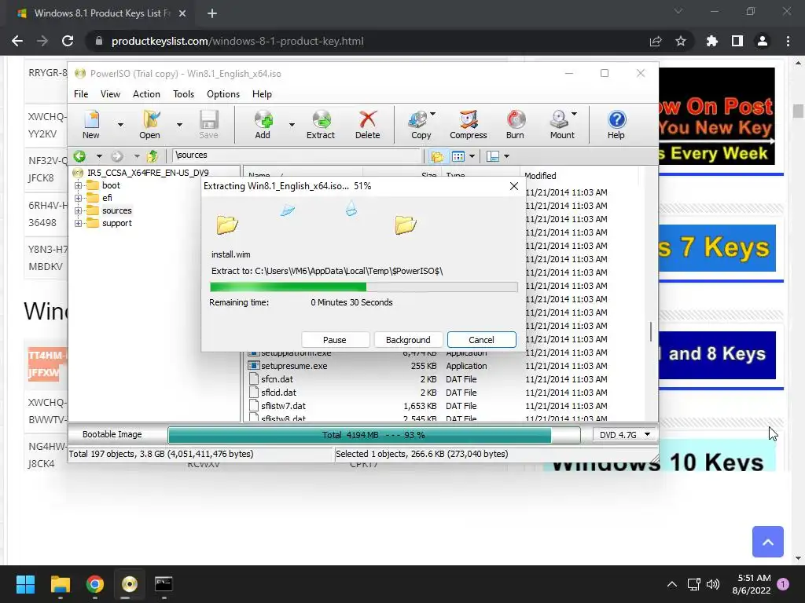Click the New toolbar icon in PowerISO
This screenshot has width=805, height=603.
tap(91, 124)
